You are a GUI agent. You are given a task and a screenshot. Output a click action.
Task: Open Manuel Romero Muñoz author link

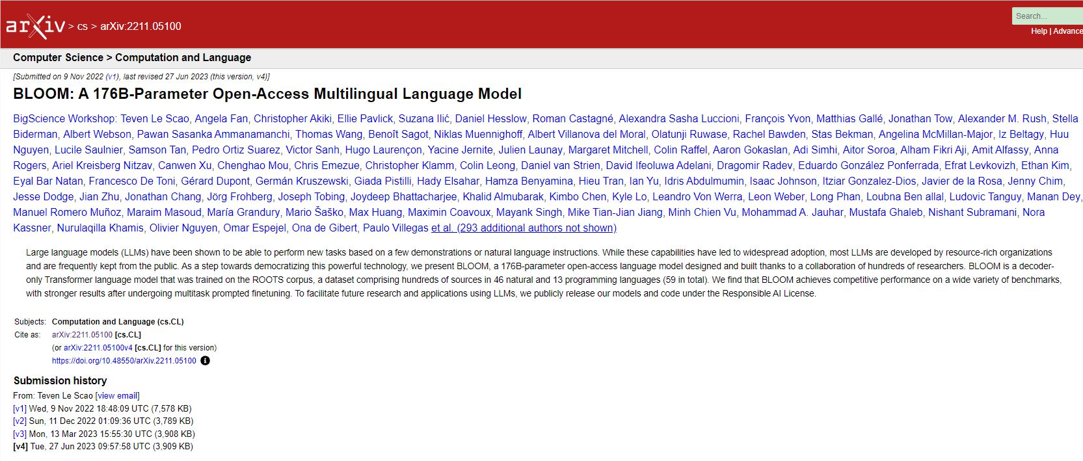pyautogui.click(x=67, y=212)
